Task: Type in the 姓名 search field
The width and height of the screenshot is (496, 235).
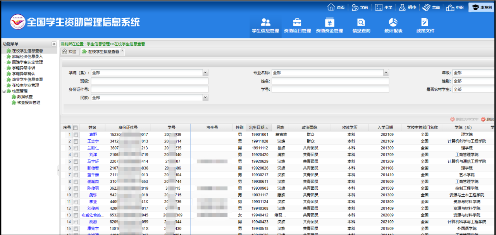Action: point(330,81)
